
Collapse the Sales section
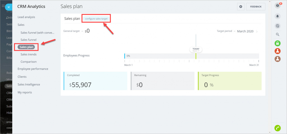(21, 25)
